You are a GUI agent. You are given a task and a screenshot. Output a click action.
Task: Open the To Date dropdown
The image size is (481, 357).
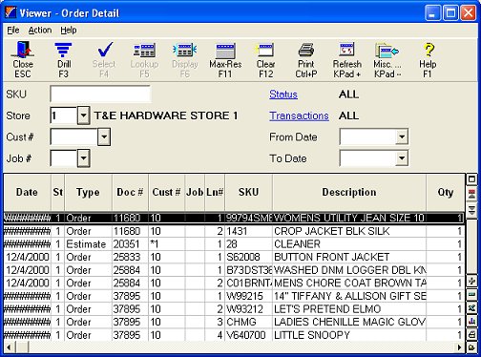coord(402,158)
